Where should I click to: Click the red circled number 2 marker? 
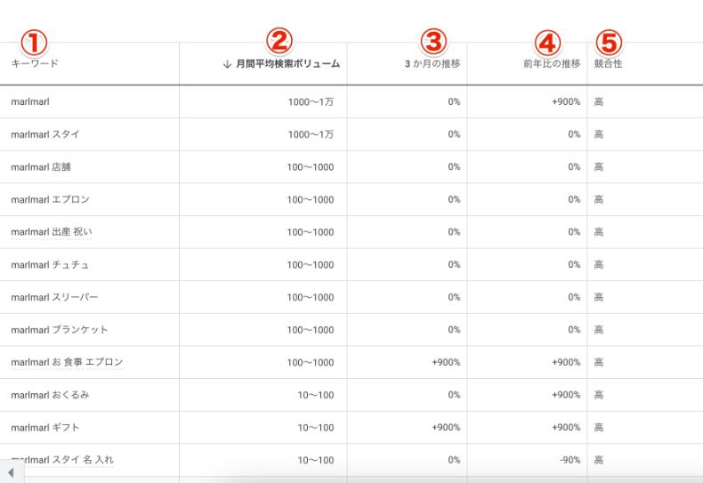coord(279,41)
